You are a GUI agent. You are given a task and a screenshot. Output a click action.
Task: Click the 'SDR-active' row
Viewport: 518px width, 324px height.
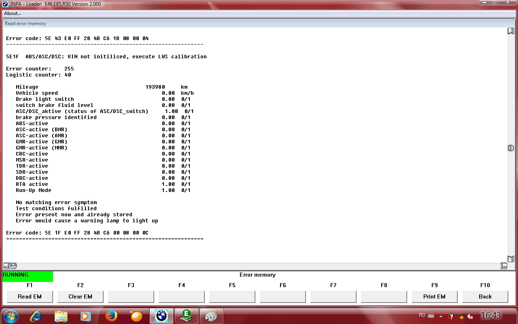[103, 172]
